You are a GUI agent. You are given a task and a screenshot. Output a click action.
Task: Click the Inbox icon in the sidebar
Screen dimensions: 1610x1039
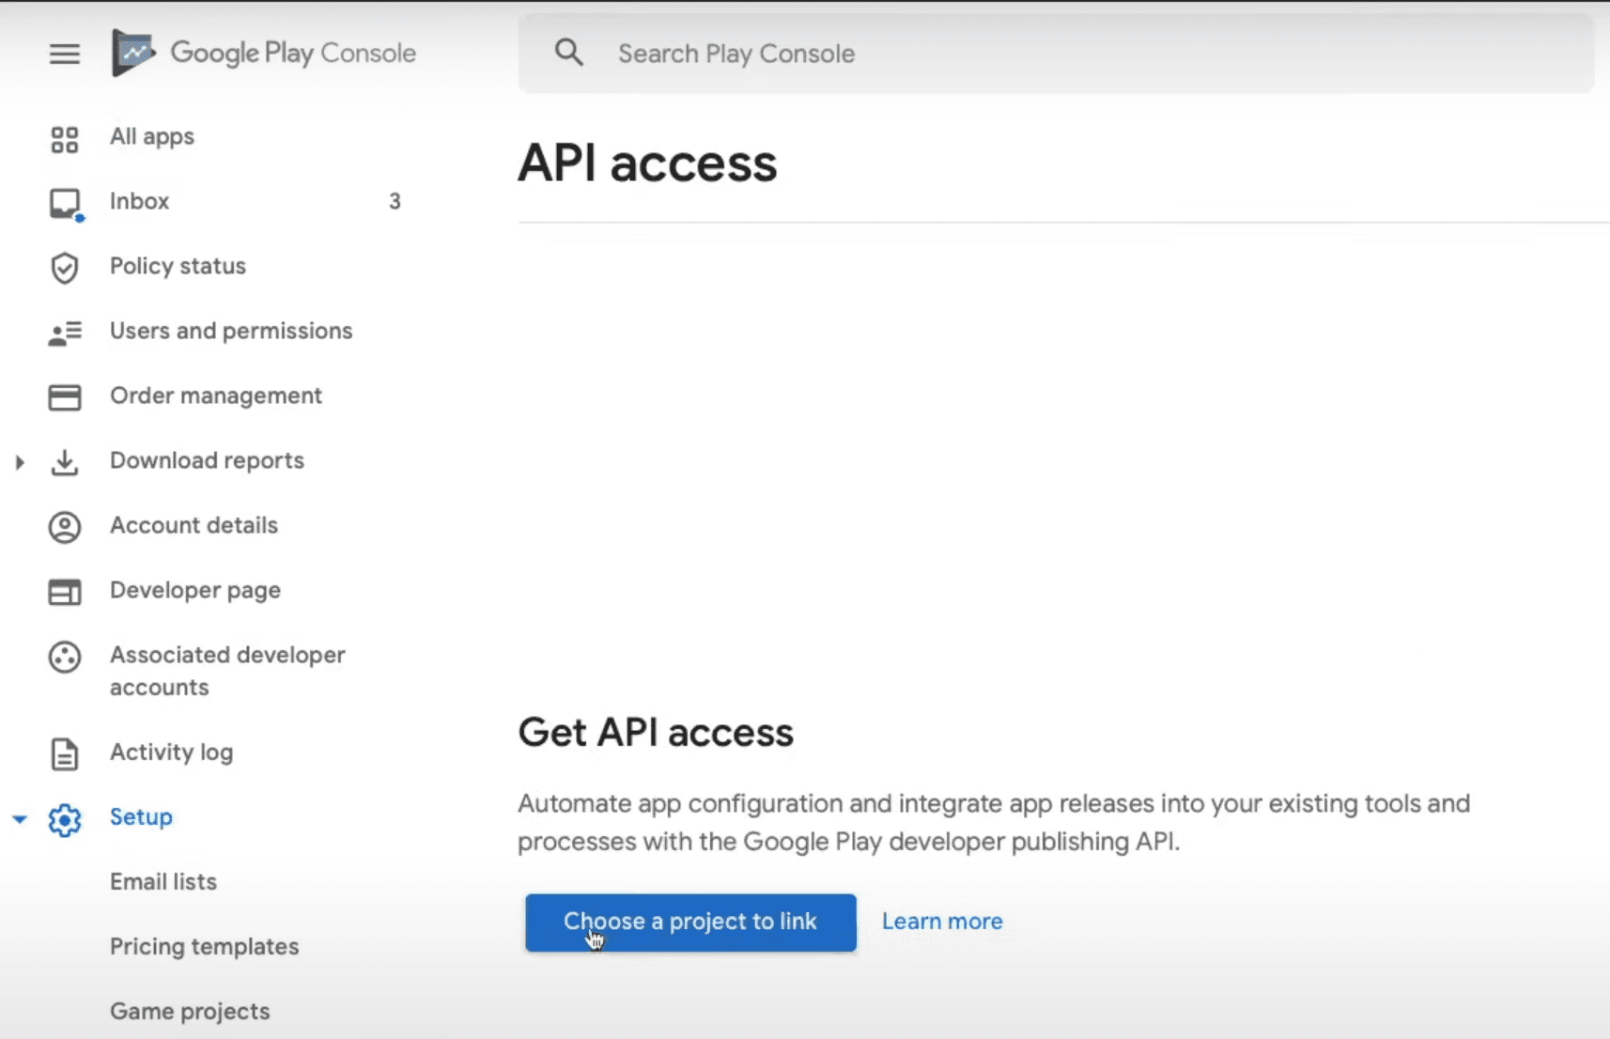coord(64,203)
